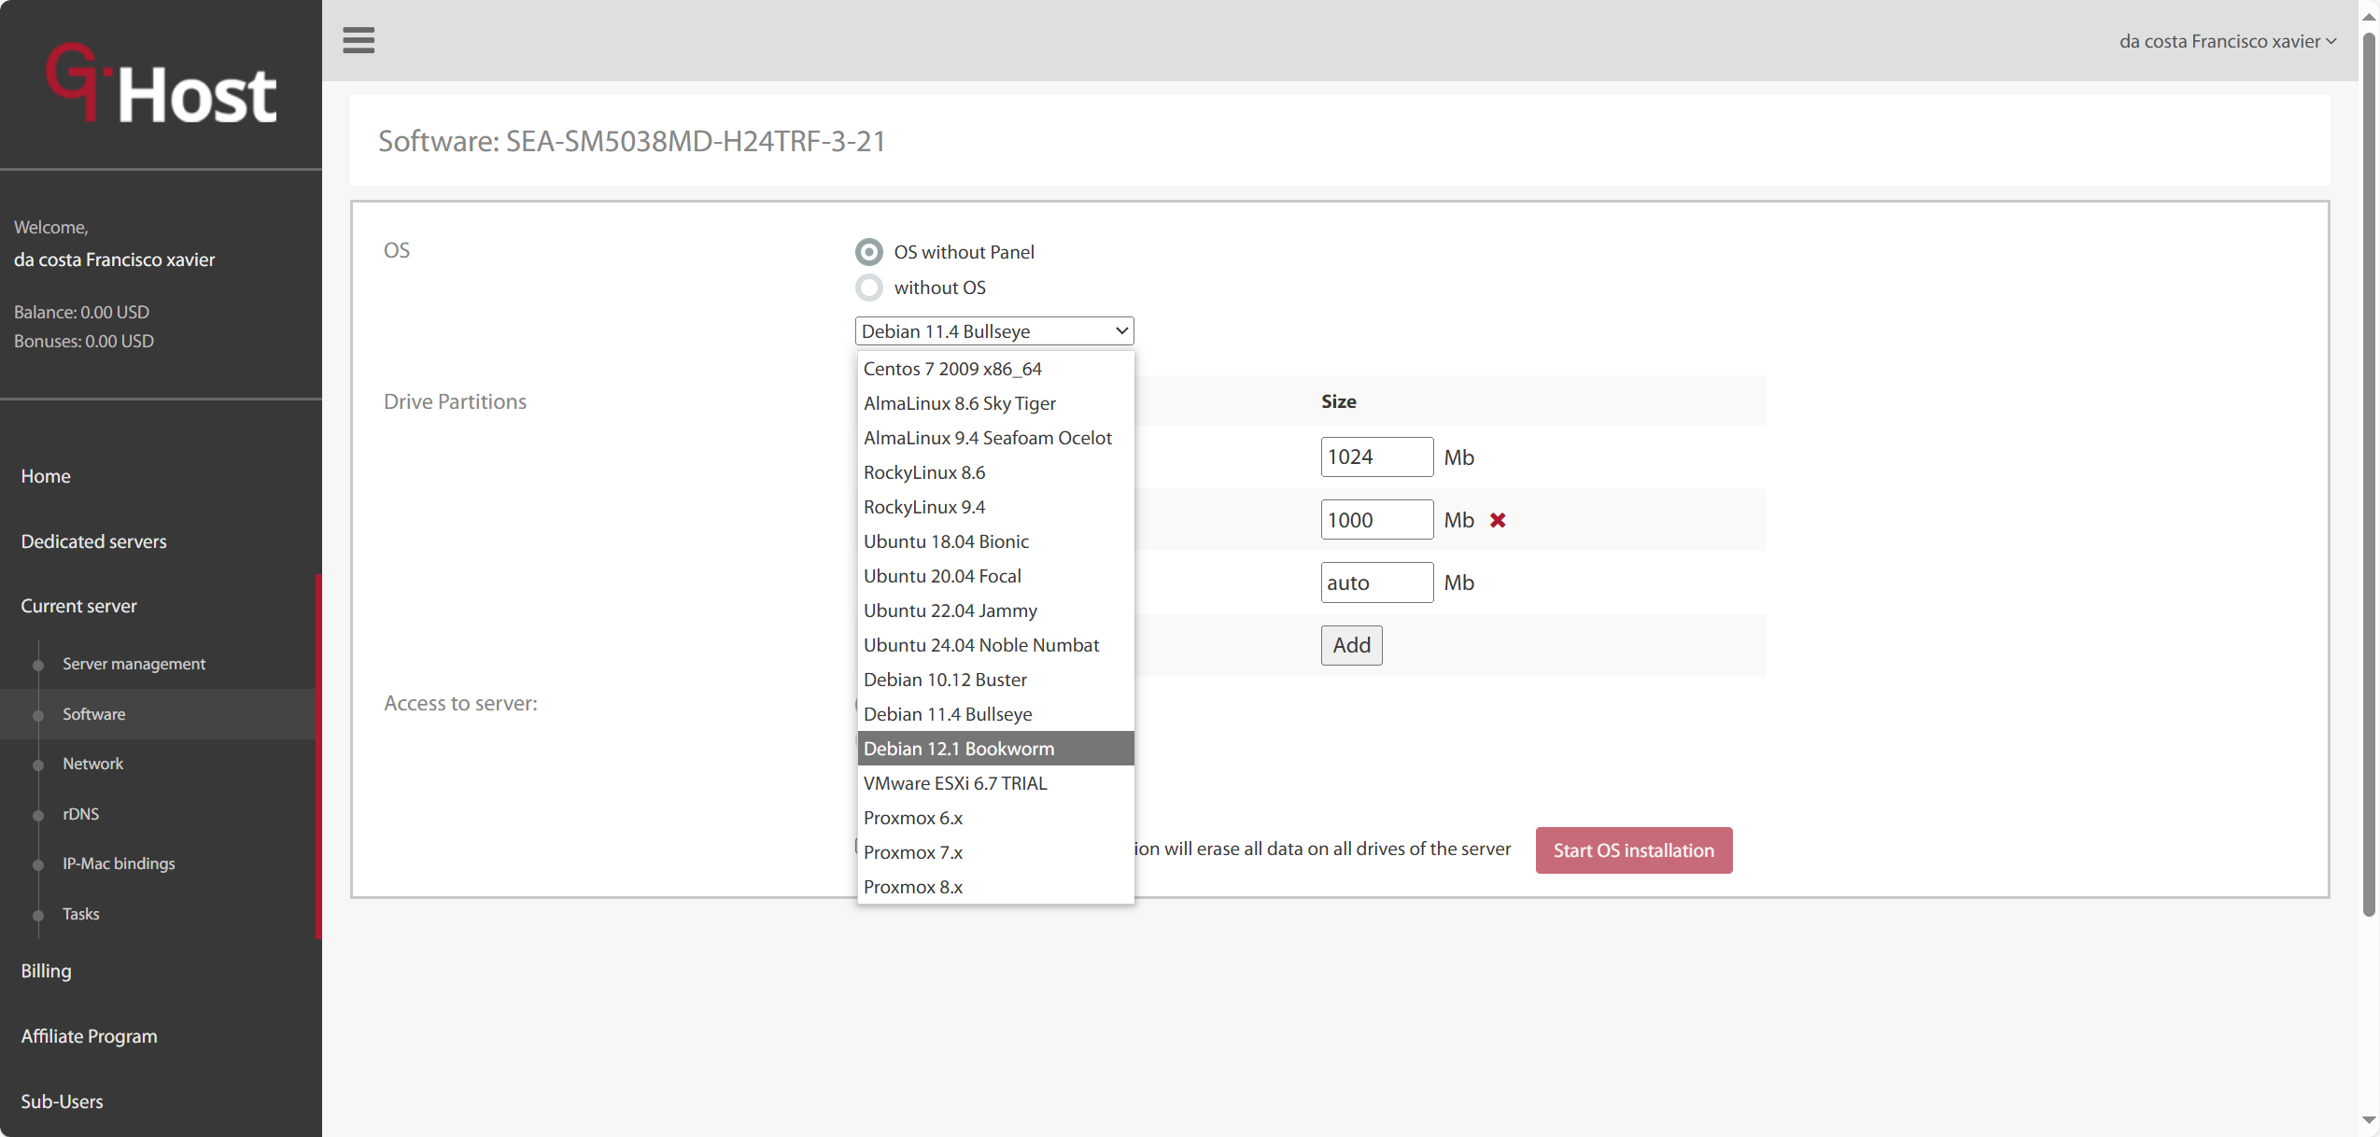Select Ubuntu 18.04 Bionic option
Screen dimensions: 2380x1137
pos(995,541)
